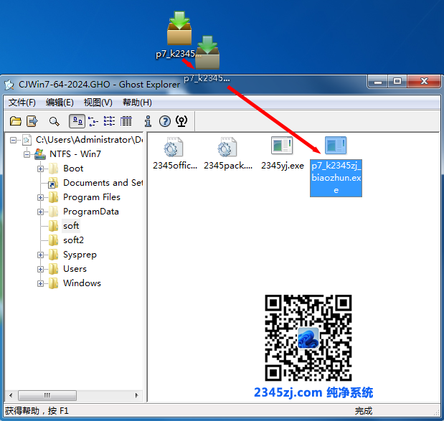Select the Boot folder in tree

pyautogui.click(x=73, y=169)
